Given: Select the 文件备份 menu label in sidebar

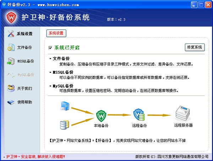Looking at the screenshot, I should pyautogui.click(x=24, y=47).
